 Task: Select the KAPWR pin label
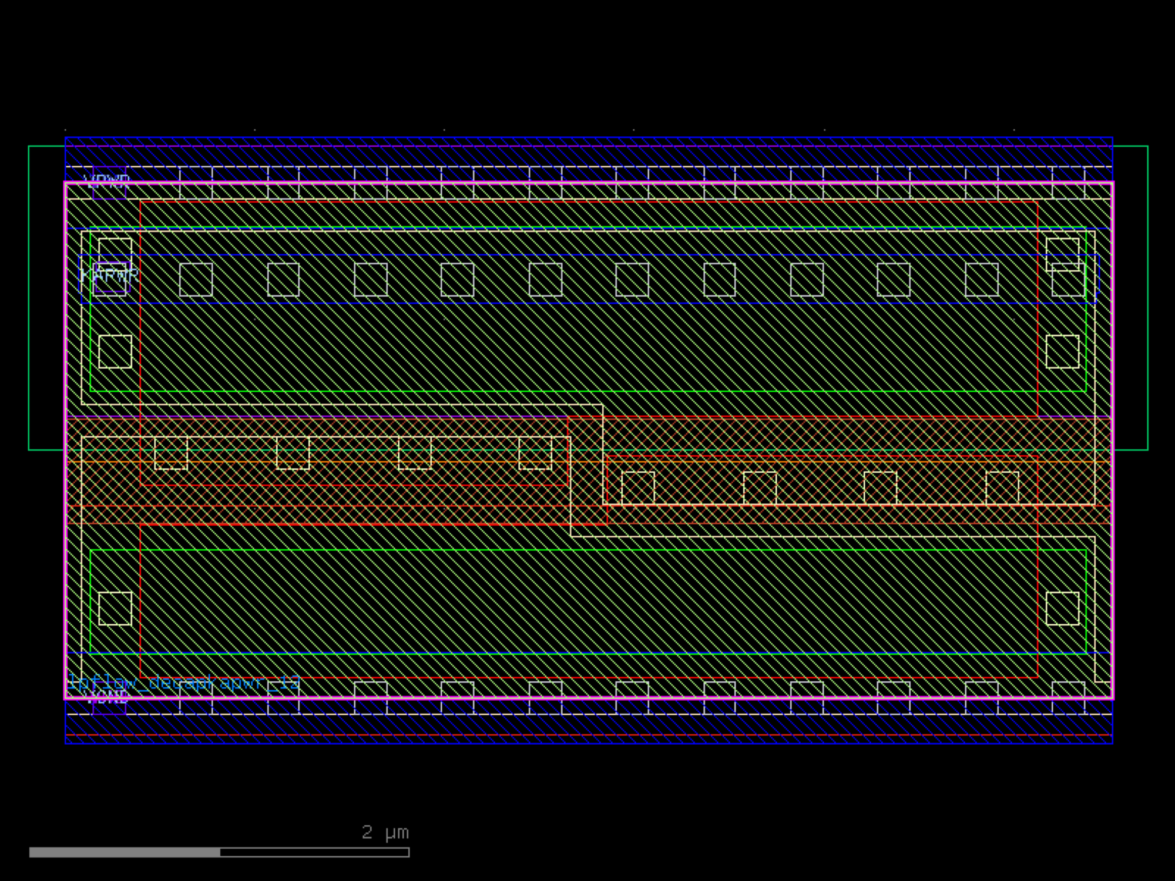(x=109, y=275)
